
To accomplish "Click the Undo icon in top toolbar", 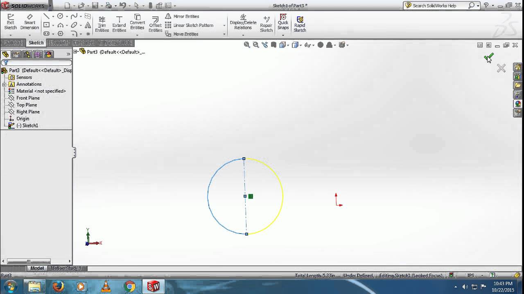I will (x=122, y=6).
